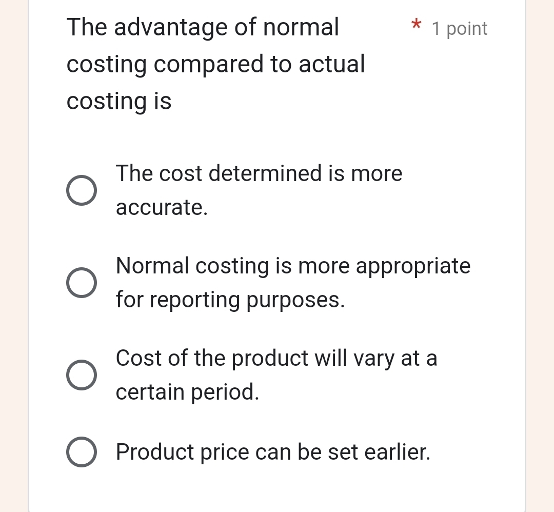This screenshot has height=512, width=554.
Task: Select the radio button for 'The cost determined is more accurate'
Action: [x=81, y=190]
